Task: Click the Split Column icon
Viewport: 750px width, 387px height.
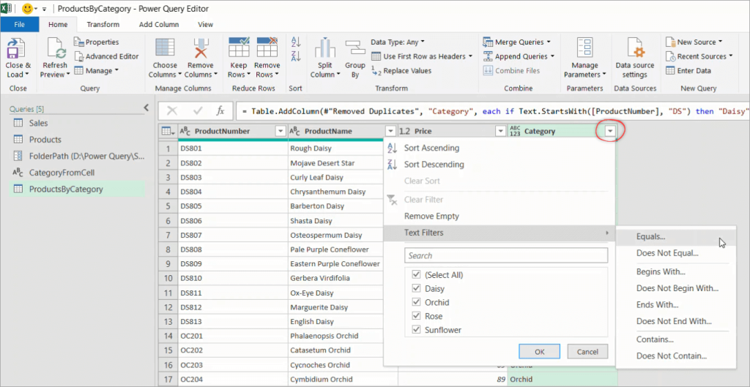Action: tap(324, 49)
